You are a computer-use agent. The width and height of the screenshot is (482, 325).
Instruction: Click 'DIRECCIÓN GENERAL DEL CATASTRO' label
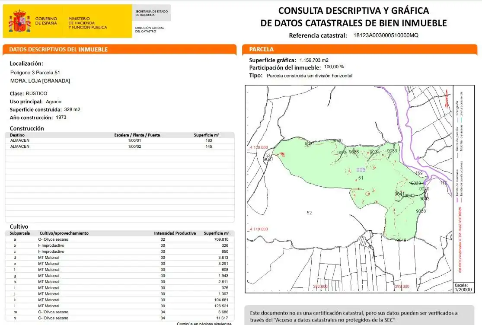click(150, 29)
